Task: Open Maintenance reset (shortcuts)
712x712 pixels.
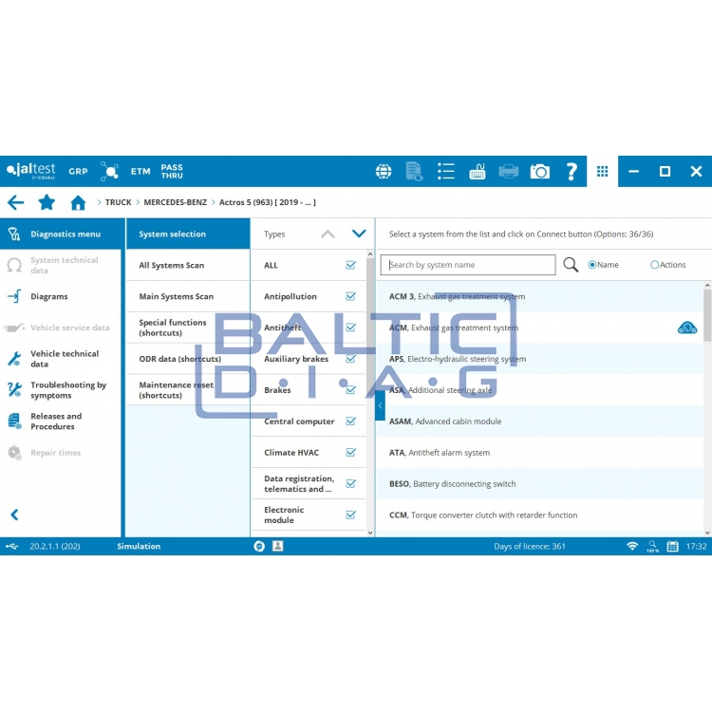Action: point(188,390)
